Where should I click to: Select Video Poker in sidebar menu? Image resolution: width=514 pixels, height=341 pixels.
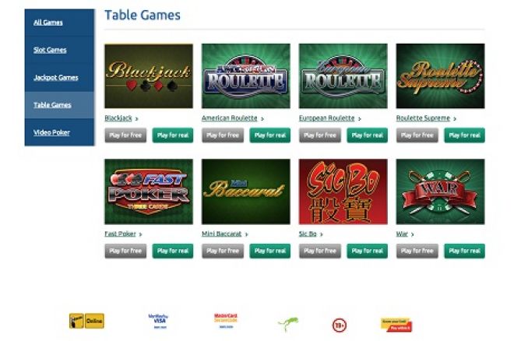(52, 132)
